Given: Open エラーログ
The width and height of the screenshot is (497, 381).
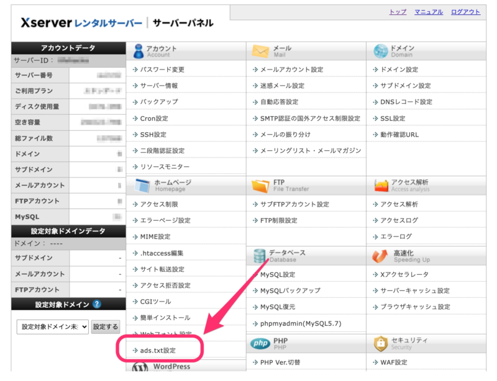Looking at the screenshot, I should tap(396, 236).
